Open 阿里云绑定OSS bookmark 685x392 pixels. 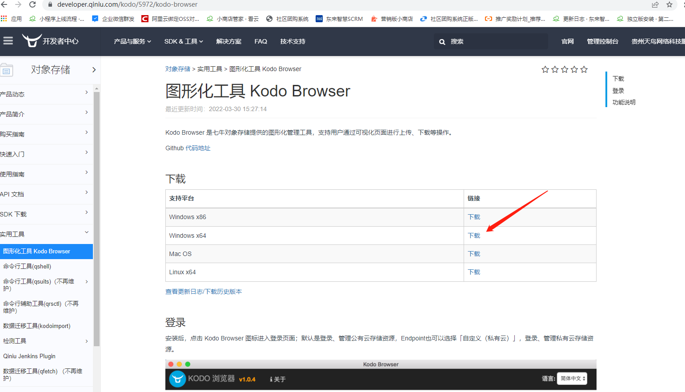tap(170, 19)
